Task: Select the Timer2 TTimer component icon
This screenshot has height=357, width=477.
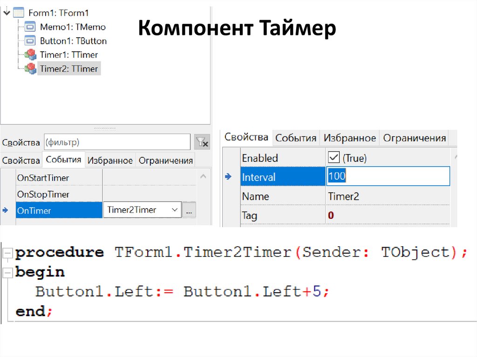Action: [30, 68]
